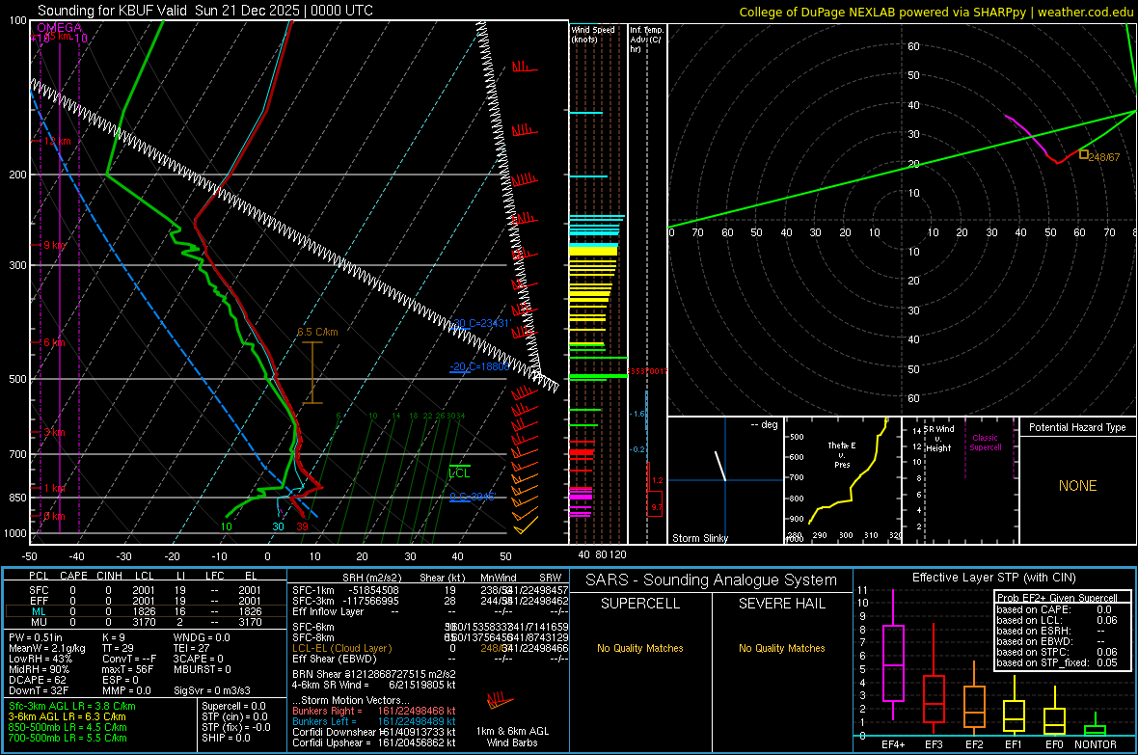The height and width of the screenshot is (755, 1138).
Task: Click the red EF3 box in STP chart
Action: point(934,698)
